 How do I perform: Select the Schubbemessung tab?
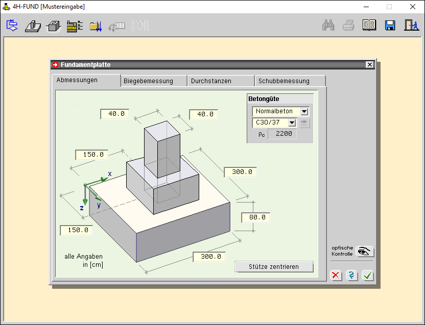pos(290,81)
